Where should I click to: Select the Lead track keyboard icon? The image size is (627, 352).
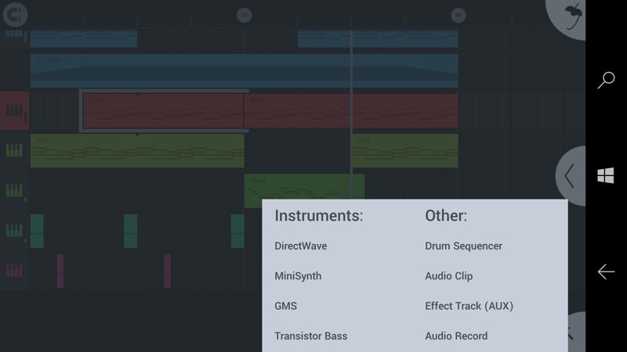[x=14, y=190]
